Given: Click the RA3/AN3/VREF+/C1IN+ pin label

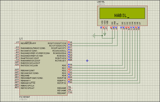Looking at the screenshot, I should [x=32, y=56].
